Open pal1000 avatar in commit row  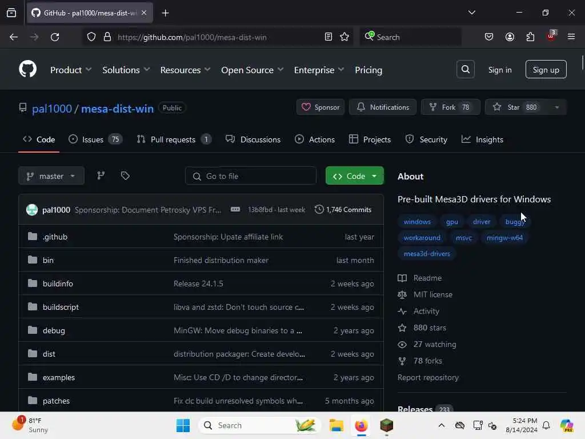point(32,209)
